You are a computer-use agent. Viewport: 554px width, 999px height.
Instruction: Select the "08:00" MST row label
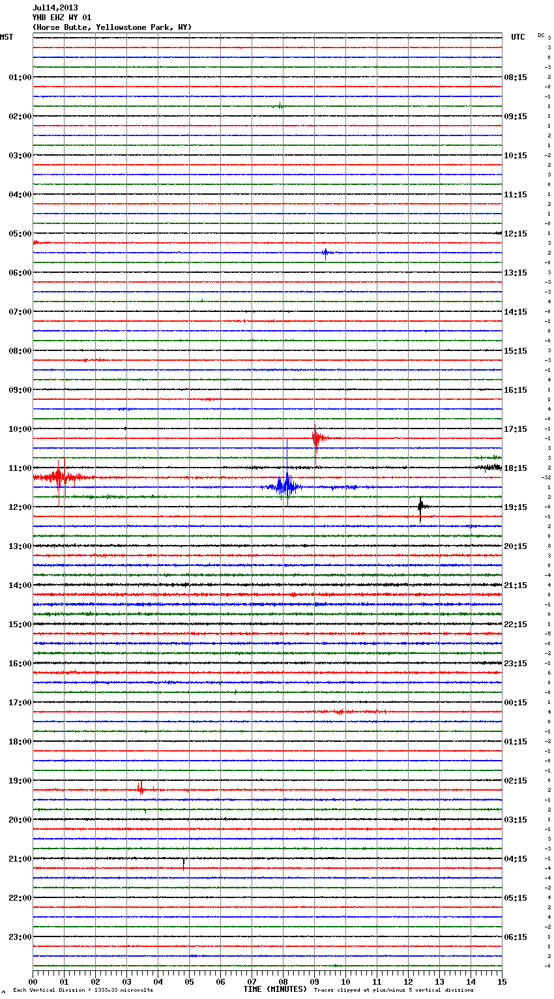(x=20, y=351)
